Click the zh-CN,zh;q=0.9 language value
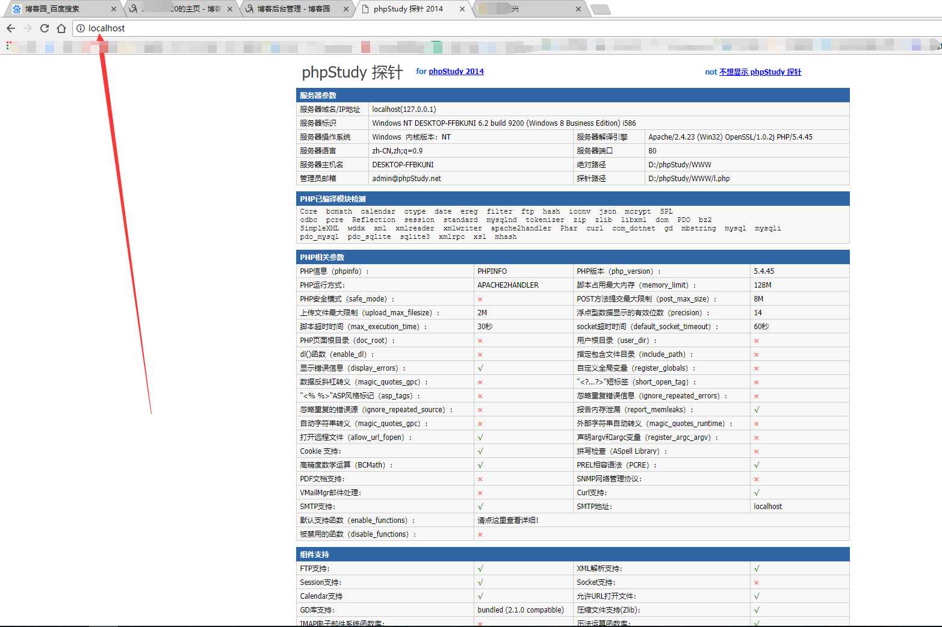This screenshot has width=942, height=627. point(397,151)
